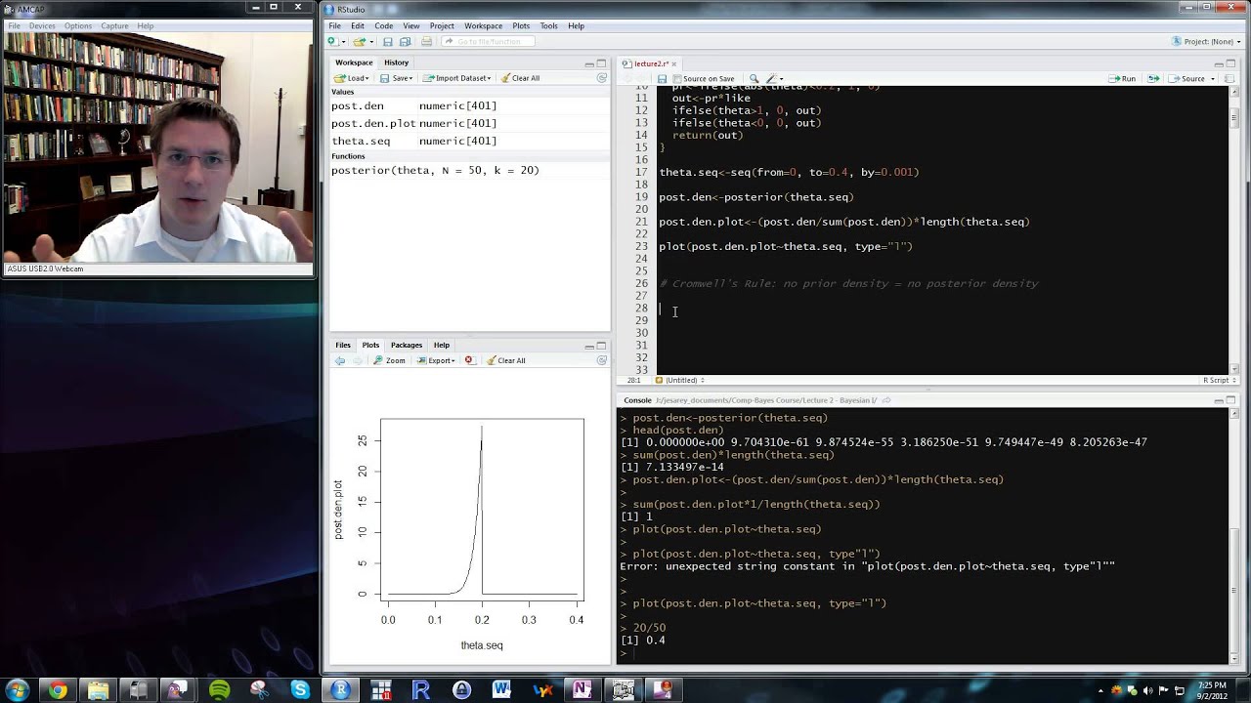This screenshot has height=703, width=1251.
Task: Open the Code menu
Action: (x=384, y=25)
